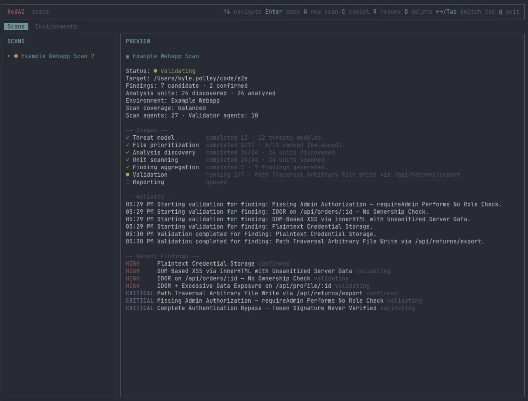Screen dimensions: 528x401
Task: Switch to the Environments tab
Action: coord(56,26)
